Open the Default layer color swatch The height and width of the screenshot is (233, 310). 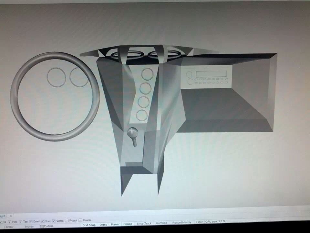tap(42, 226)
